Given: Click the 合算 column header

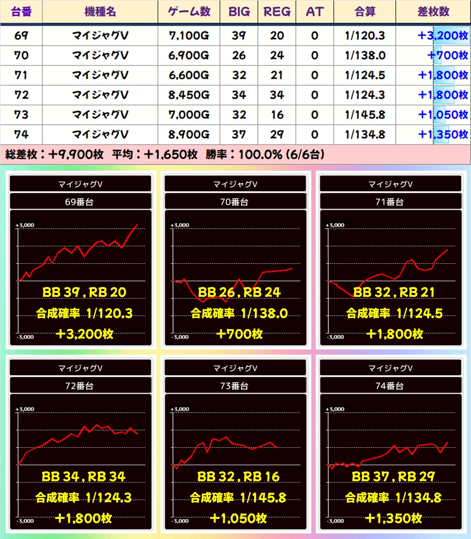Looking at the screenshot, I should click(x=365, y=12).
